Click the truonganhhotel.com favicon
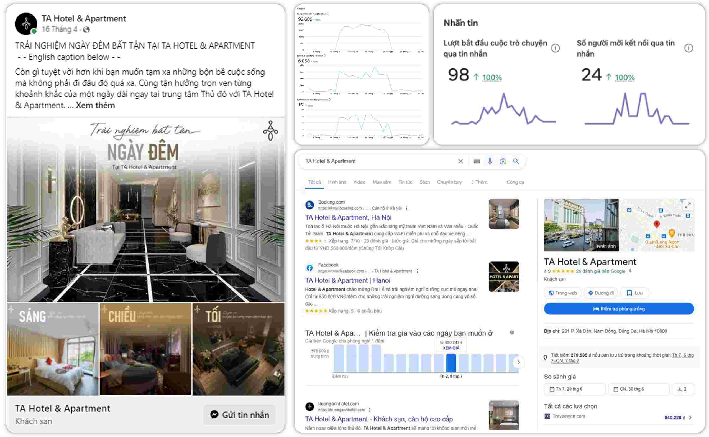Viewport: 709px width, 437px height. tap(309, 407)
